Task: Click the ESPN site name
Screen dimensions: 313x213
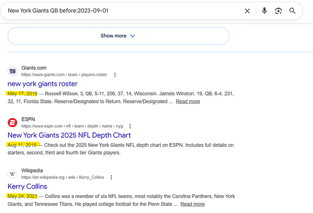Action: (x=28, y=119)
